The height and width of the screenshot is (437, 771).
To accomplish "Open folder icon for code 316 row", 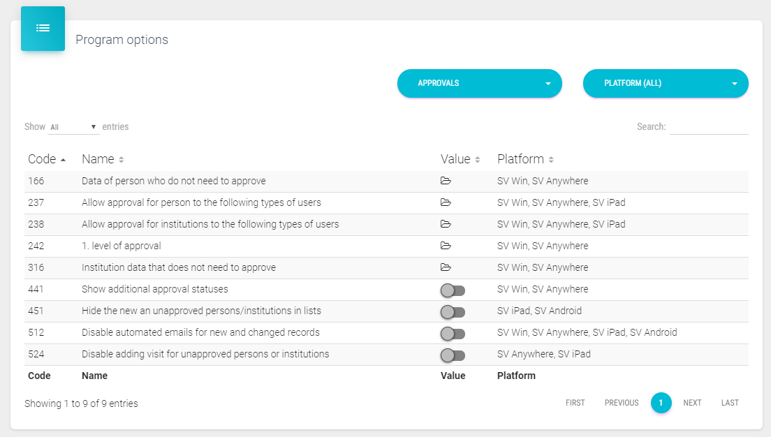I will click(x=446, y=267).
